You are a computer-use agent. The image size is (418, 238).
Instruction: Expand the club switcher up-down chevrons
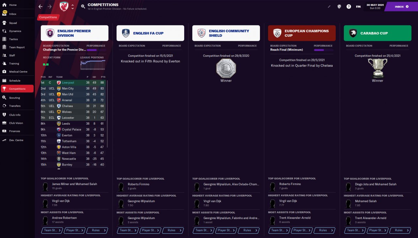tap(72, 7)
